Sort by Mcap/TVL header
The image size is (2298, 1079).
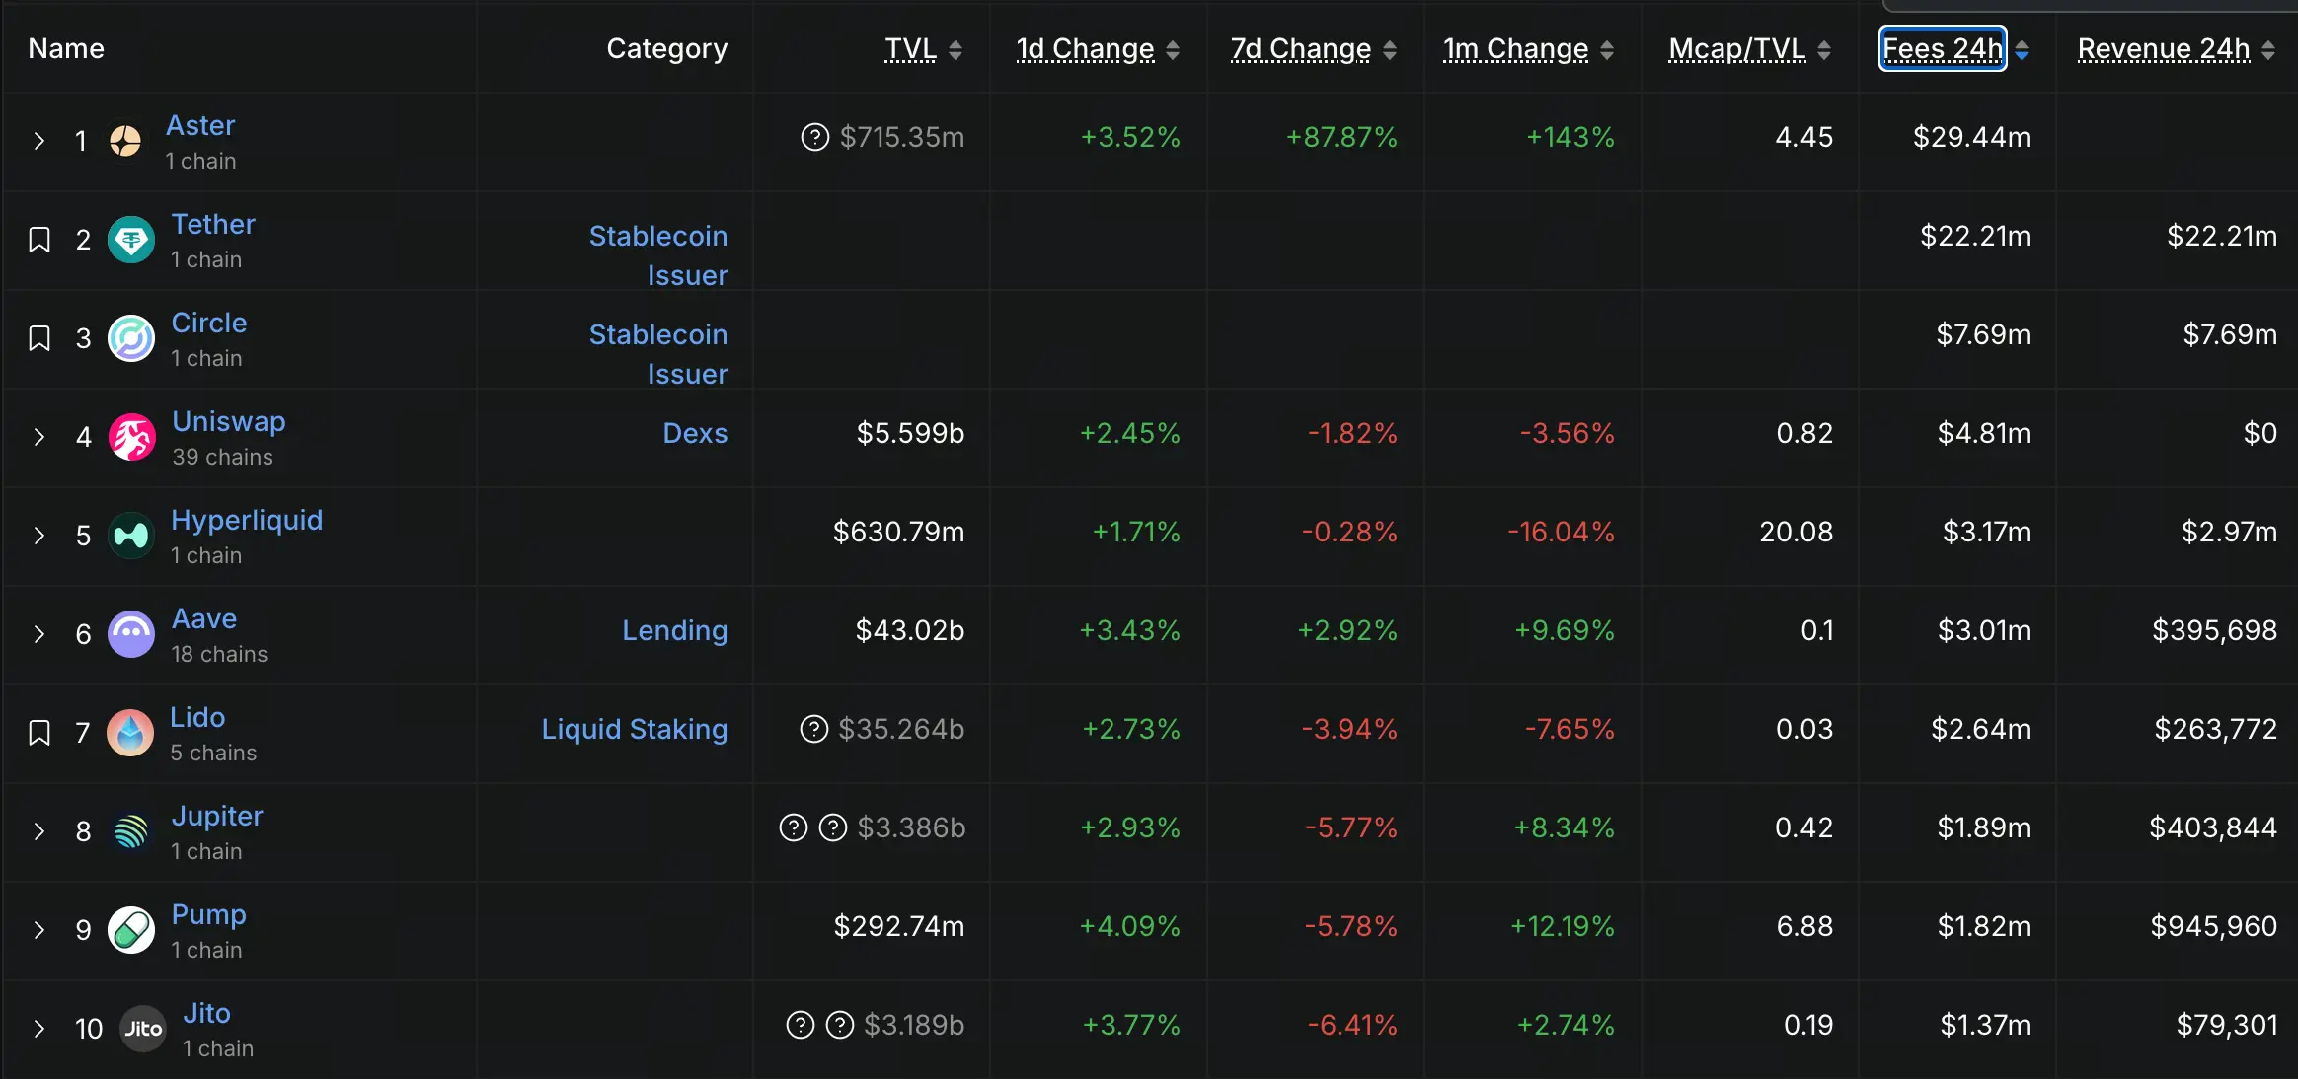1736,49
